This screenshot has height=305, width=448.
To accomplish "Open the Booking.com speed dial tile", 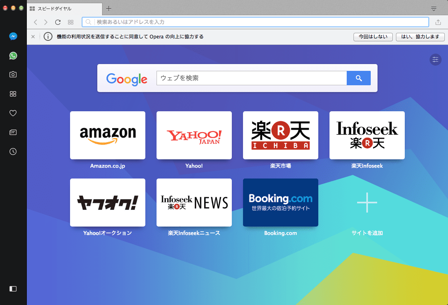I will (281, 203).
